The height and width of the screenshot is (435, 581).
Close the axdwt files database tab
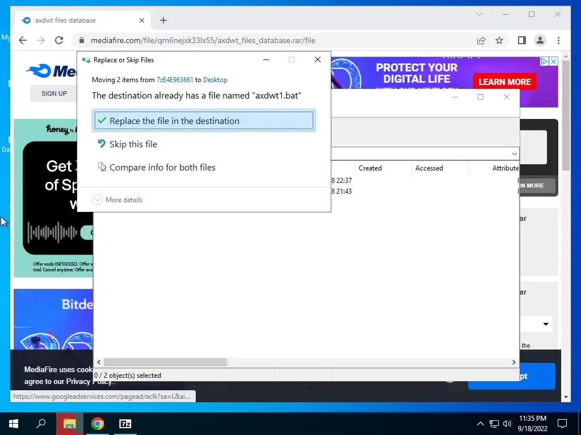(141, 20)
